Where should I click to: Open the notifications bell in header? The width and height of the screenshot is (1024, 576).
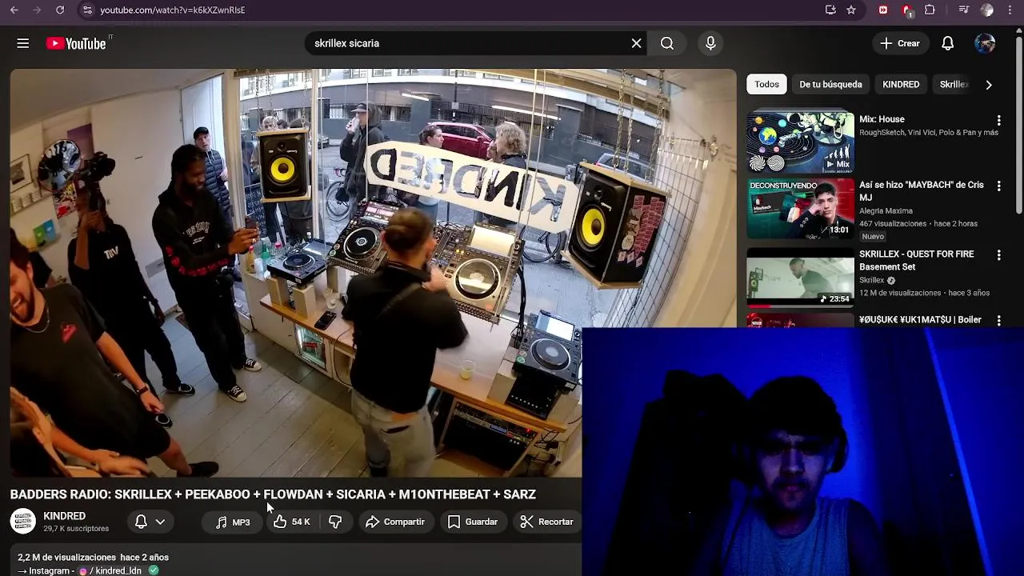pos(947,43)
